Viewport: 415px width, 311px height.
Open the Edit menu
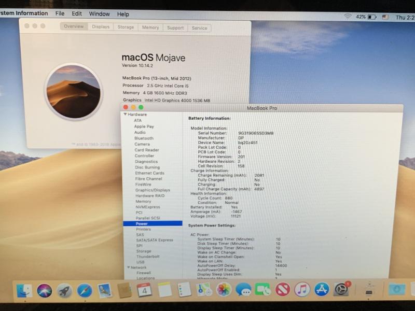tap(77, 13)
